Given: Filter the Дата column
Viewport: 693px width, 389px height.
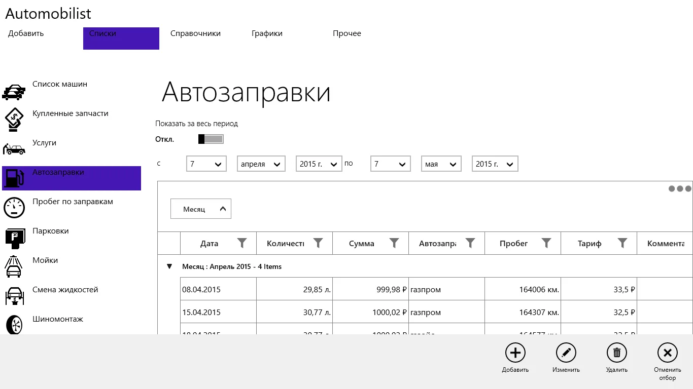Looking at the screenshot, I should click(242, 243).
